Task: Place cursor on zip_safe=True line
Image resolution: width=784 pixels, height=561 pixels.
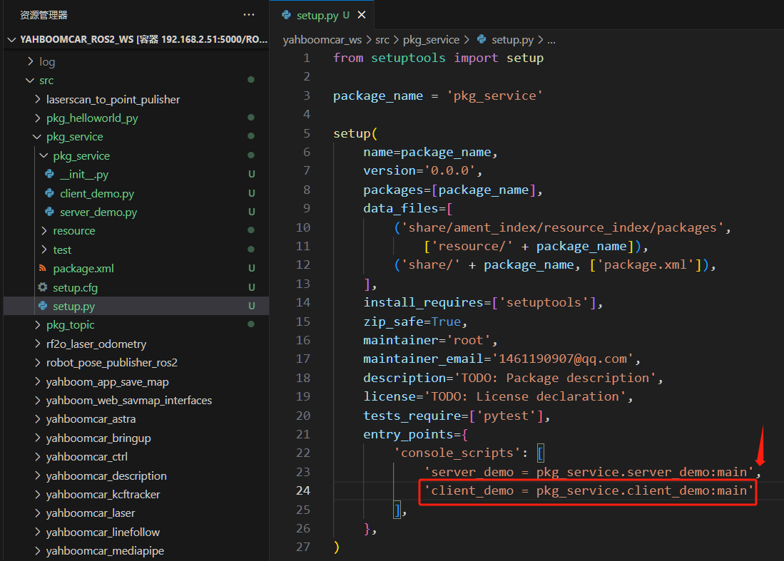Action: [415, 321]
